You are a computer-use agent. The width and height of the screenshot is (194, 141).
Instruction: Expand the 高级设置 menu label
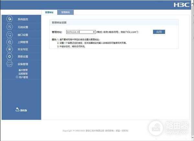click(x=23, y=57)
